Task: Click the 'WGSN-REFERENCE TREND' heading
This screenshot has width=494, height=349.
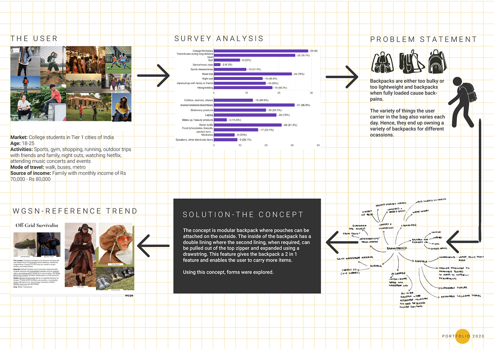Action: click(75, 211)
